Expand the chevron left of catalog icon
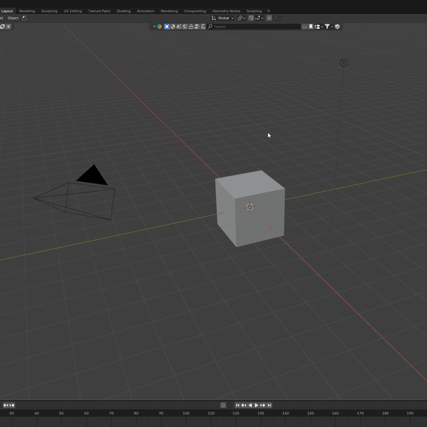427x427 pixels. click(x=154, y=27)
